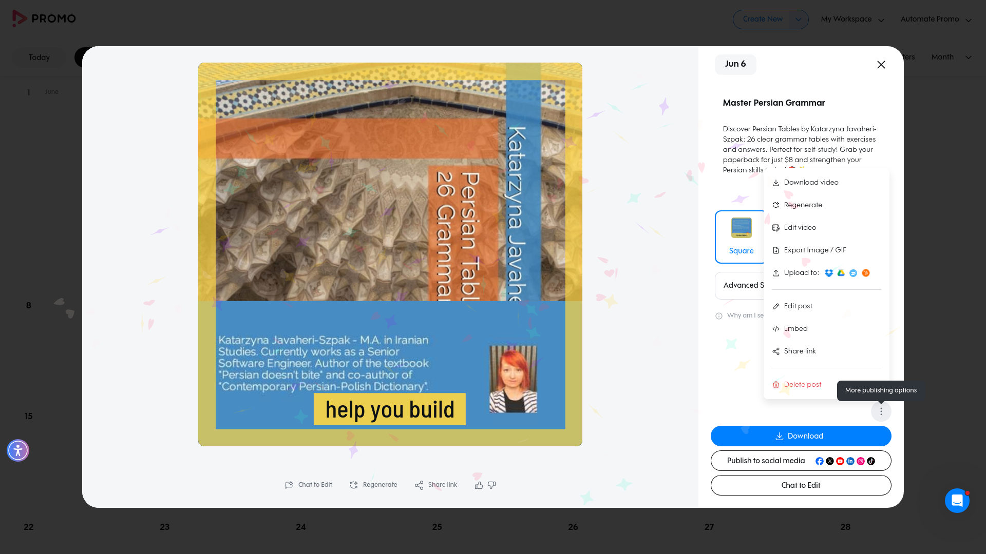
Task: Click the video preview image
Action: click(x=390, y=254)
